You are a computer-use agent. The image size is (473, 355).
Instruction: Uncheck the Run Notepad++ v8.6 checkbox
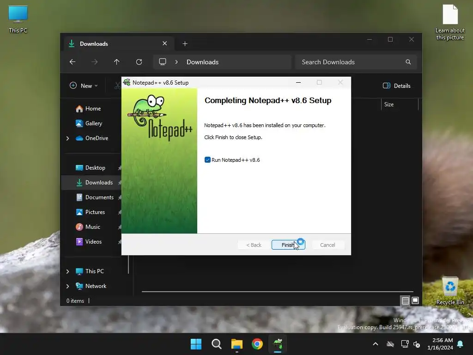point(207,159)
